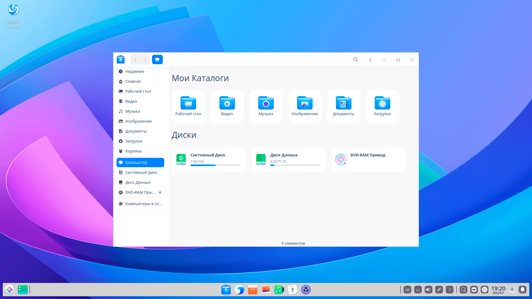Eject the DVD-RAM drive in sidebar

point(160,192)
